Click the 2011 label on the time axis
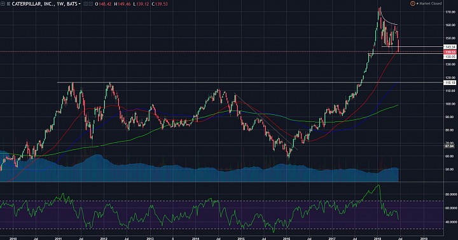 pyautogui.click(x=58, y=238)
